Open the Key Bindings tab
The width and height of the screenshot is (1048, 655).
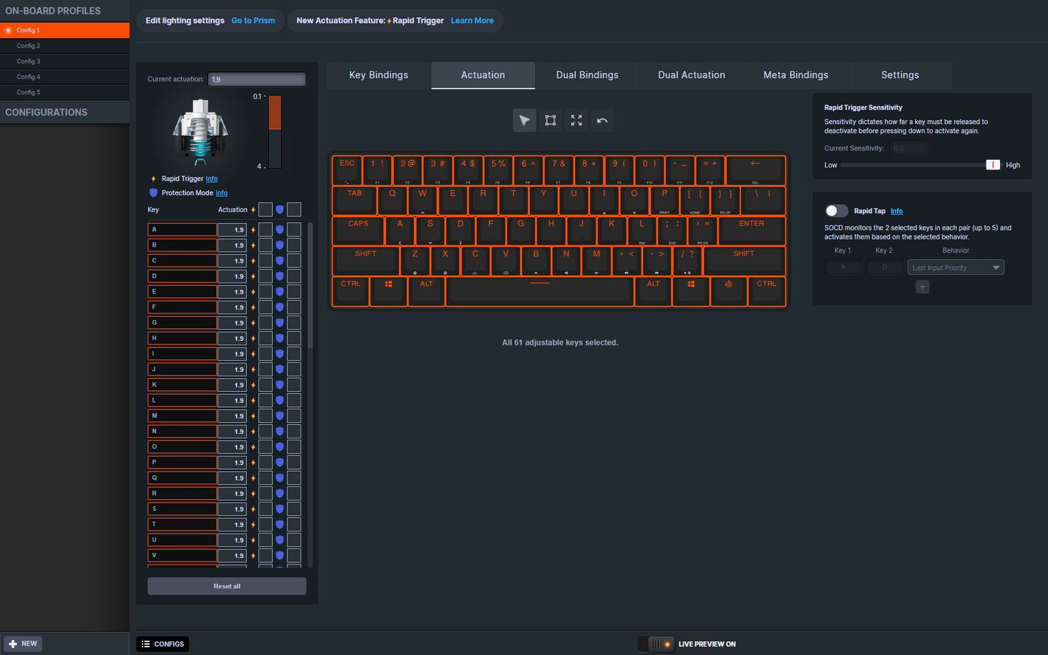[379, 75]
